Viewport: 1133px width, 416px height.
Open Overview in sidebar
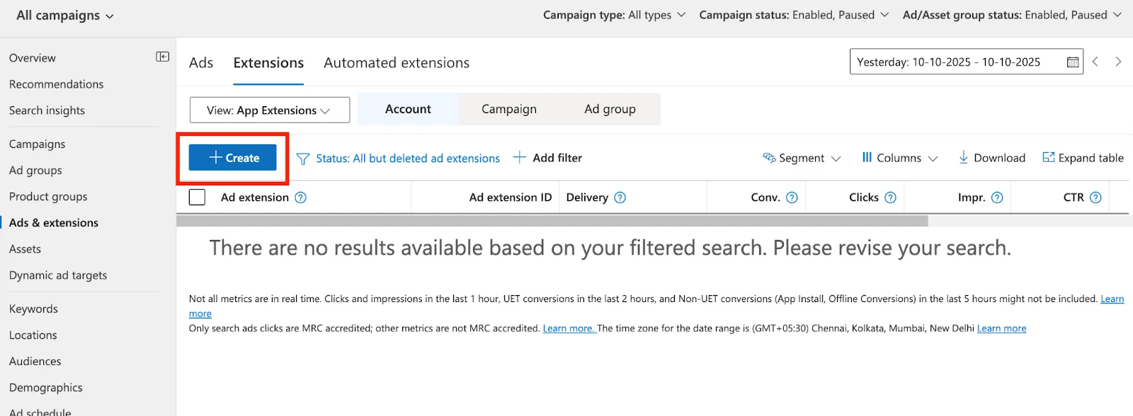33,58
